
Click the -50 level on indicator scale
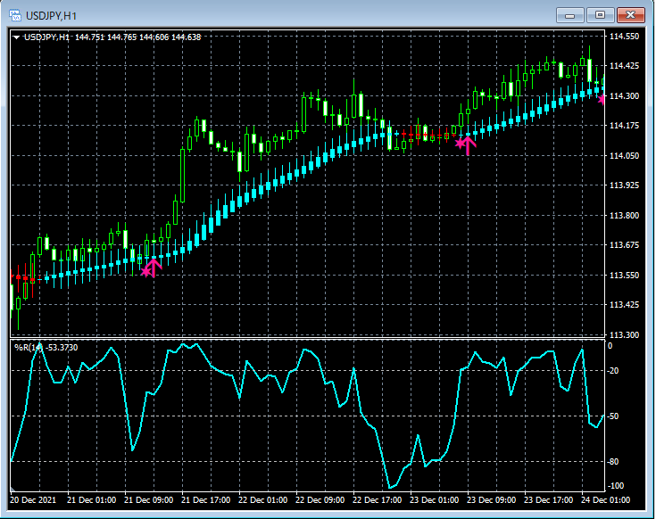click(614, 416)
